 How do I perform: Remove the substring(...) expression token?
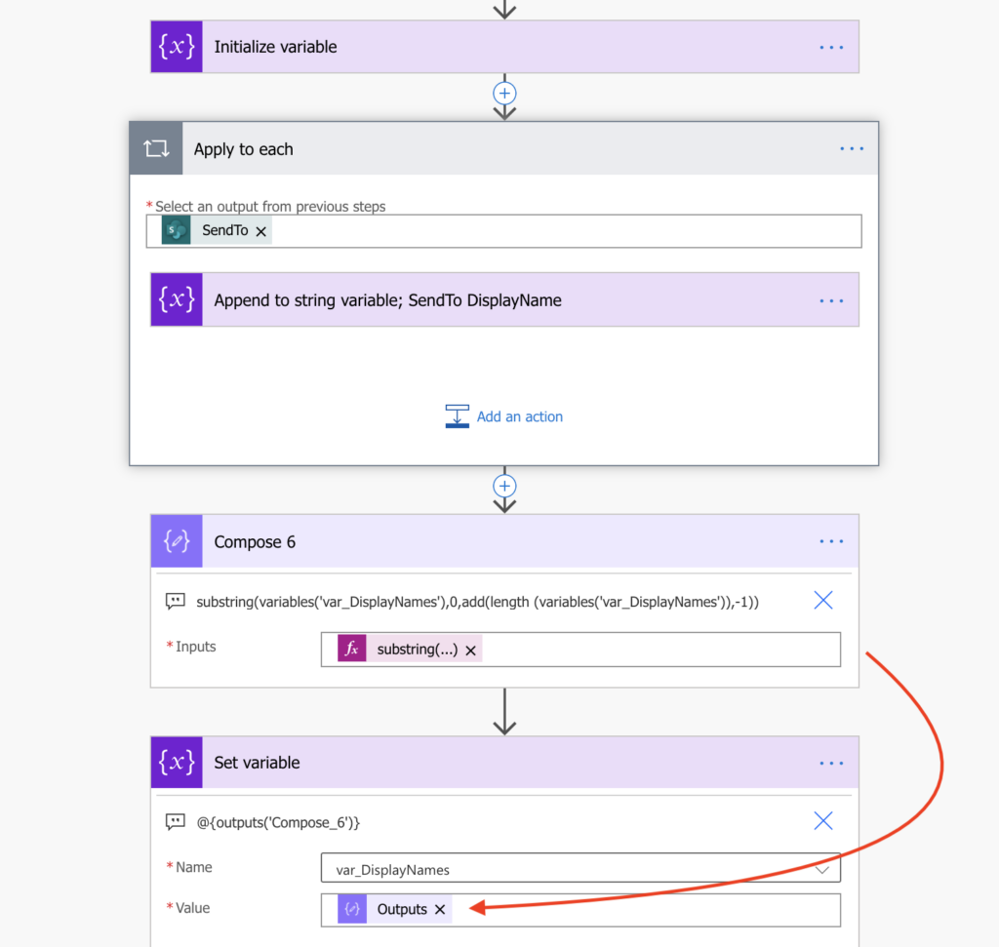[x=471, y=651]
